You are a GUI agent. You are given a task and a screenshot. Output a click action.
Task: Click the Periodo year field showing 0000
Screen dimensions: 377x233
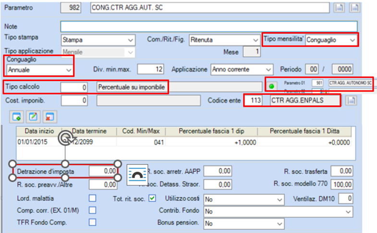(342, 70)
